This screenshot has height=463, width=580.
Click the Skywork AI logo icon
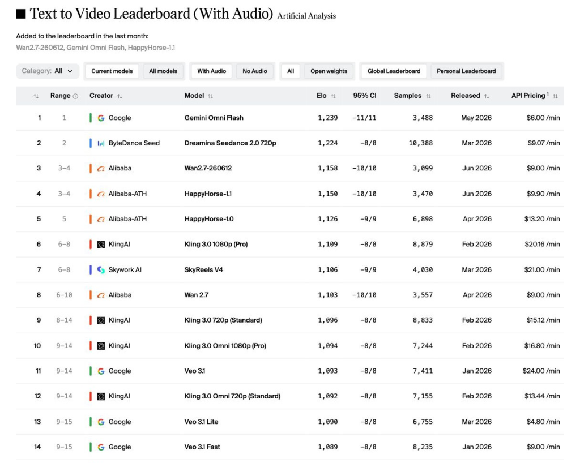pos(101,270)
